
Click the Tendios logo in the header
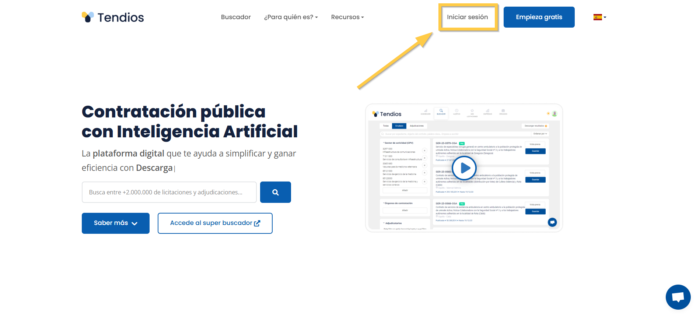tap(113, 17)
